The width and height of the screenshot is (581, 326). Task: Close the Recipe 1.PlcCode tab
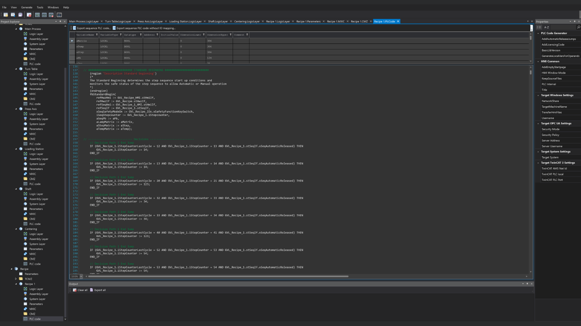point(398,21)
